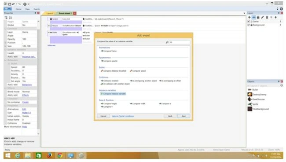Click the Add event link in event sheet

click(51, 45)
